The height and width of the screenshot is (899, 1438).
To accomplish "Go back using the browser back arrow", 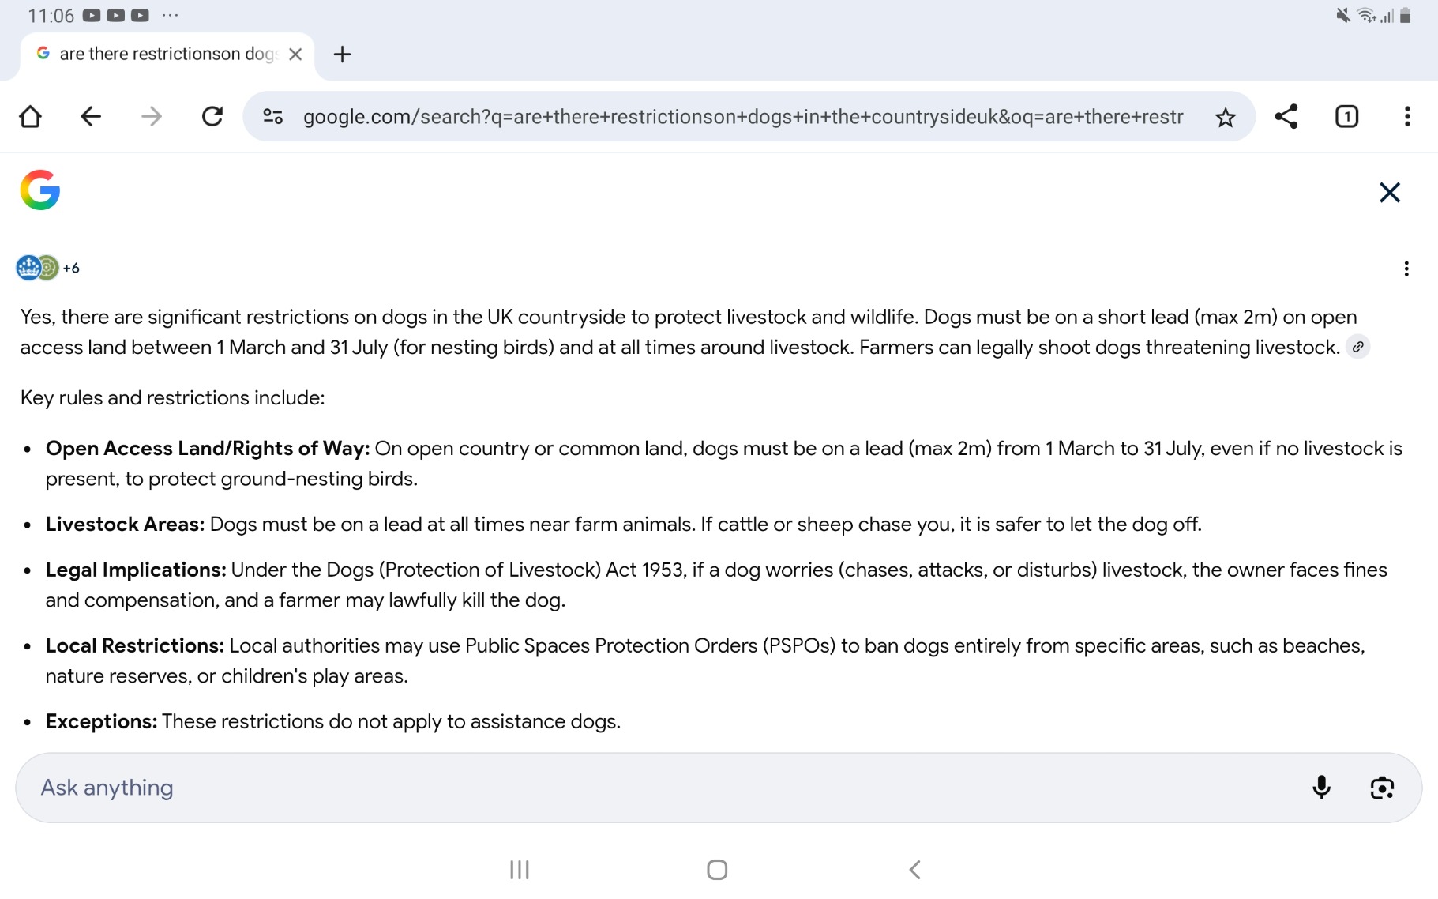I will point(91,117).
